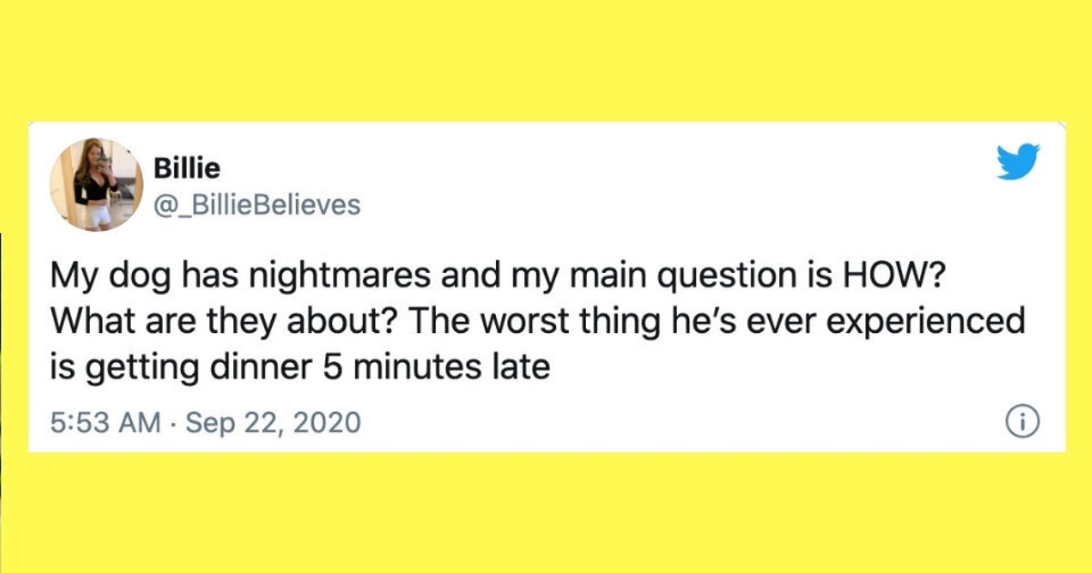View Billie's profile picture
1092x573 pixels.
pyautogui.click(x=96, y=185)
